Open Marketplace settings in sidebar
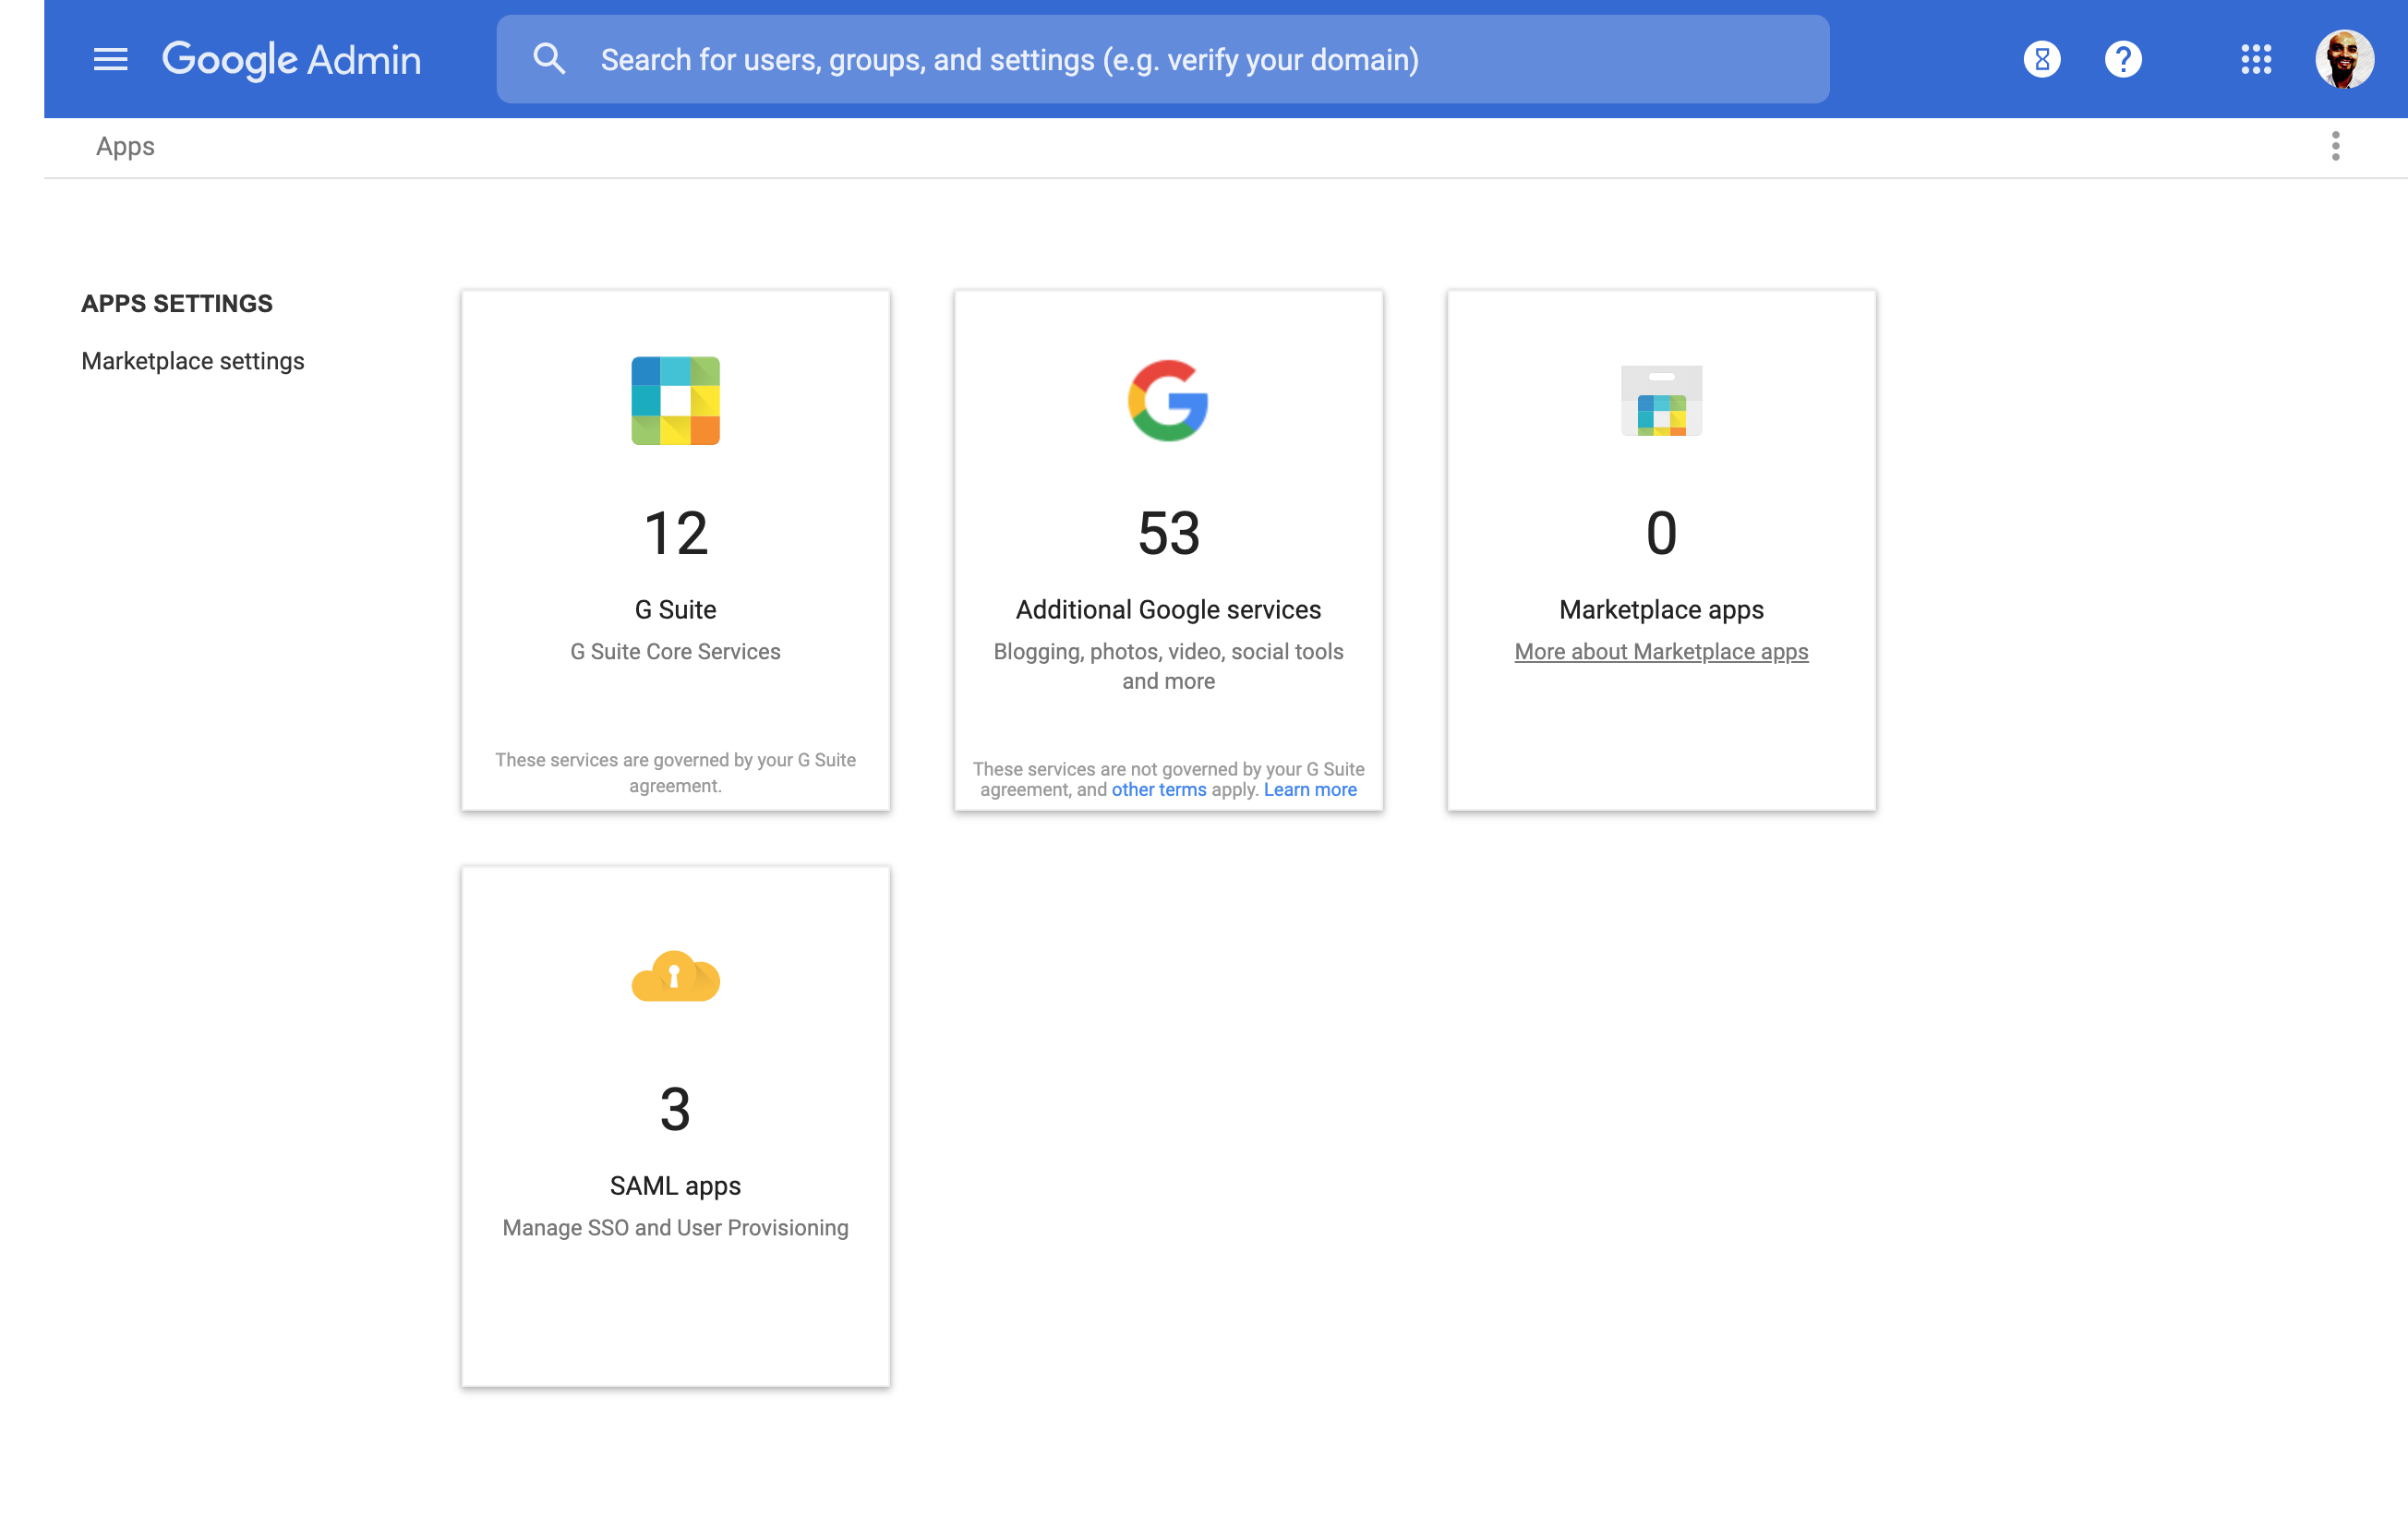 [193, 361]
